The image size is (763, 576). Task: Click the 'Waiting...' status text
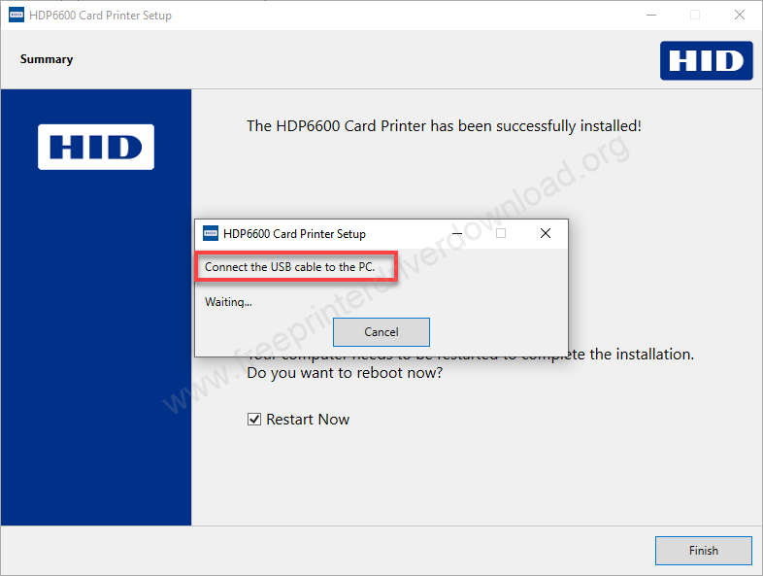pos(228,302)
